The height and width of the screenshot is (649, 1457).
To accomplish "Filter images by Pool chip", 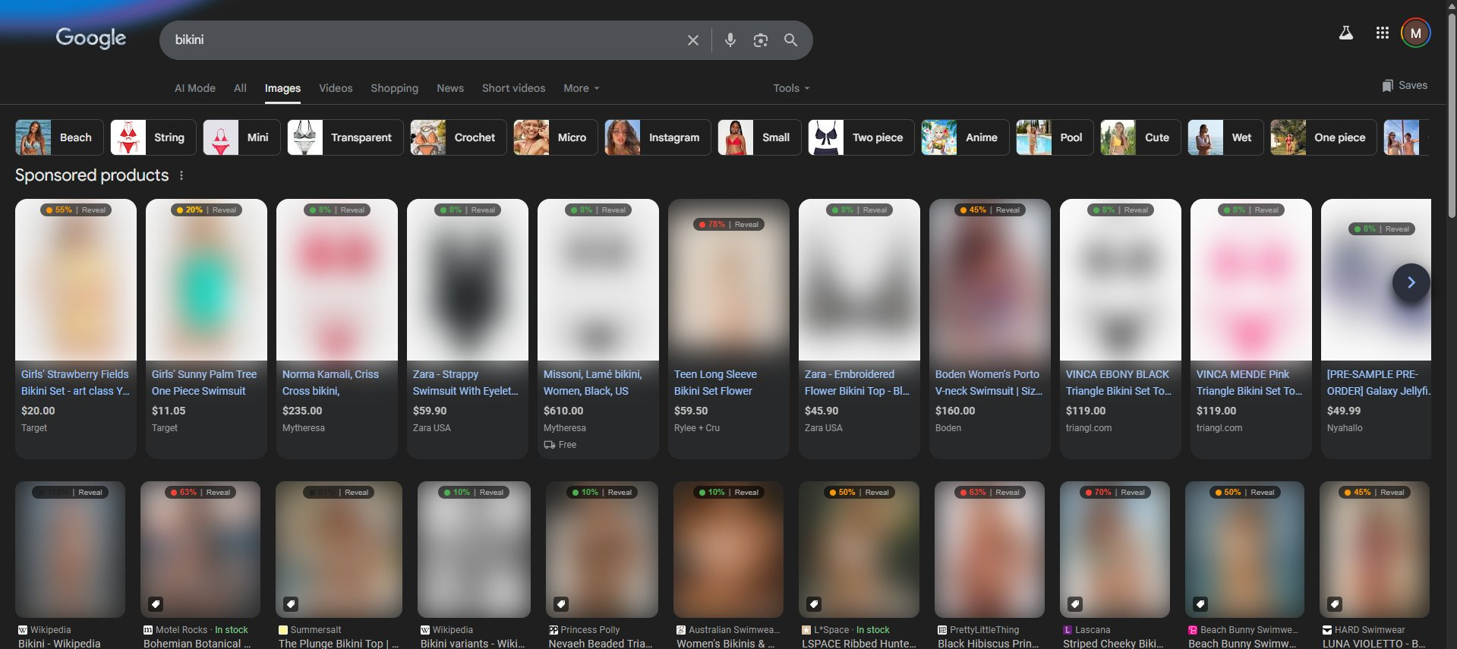I will [1055, 137].
